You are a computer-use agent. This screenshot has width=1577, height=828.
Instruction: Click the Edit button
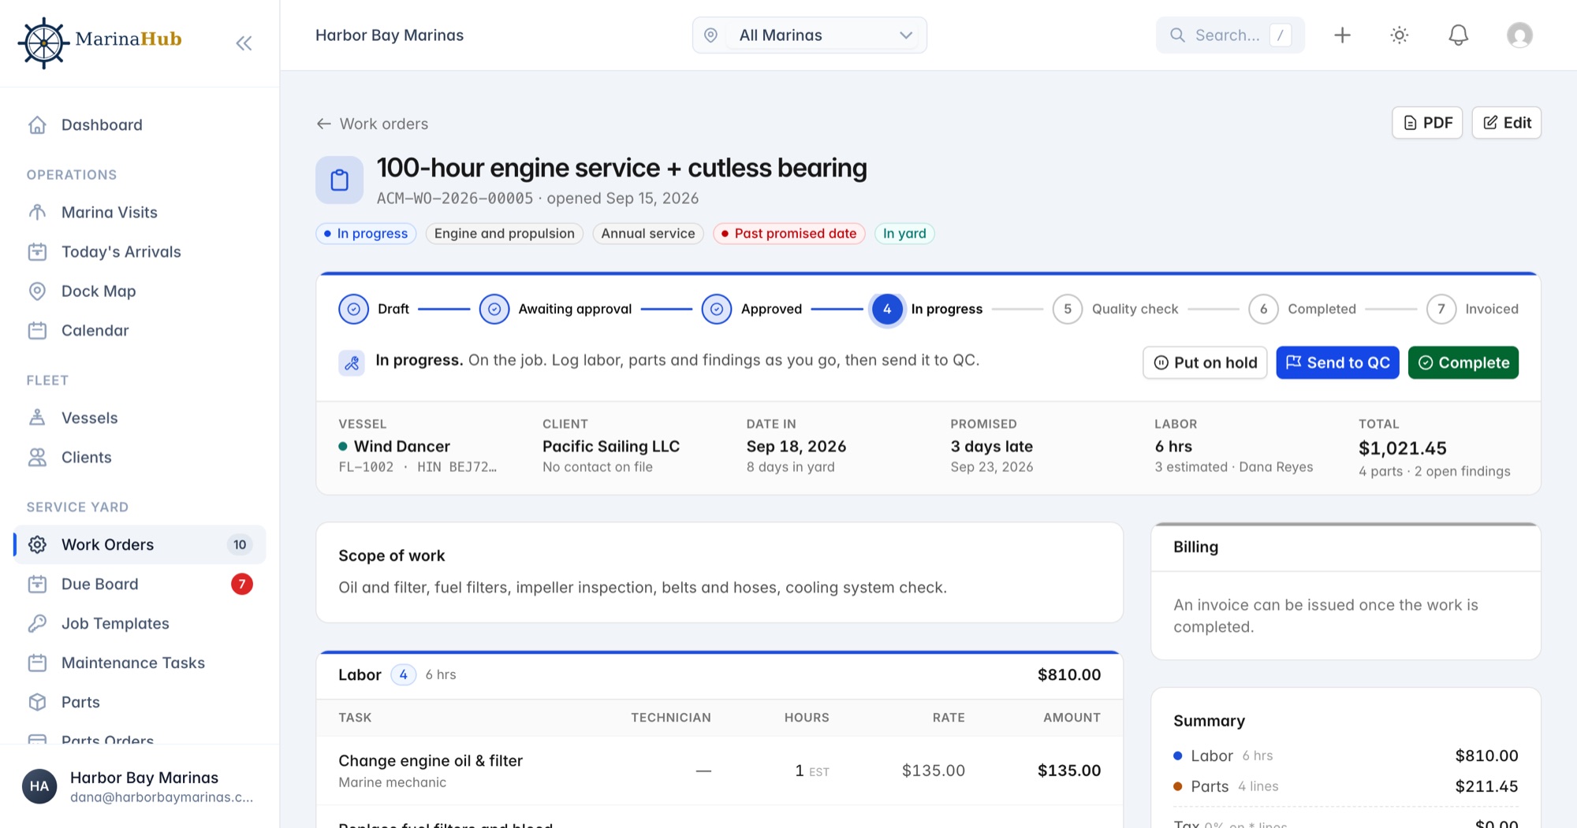click(x=1506, y=123)
